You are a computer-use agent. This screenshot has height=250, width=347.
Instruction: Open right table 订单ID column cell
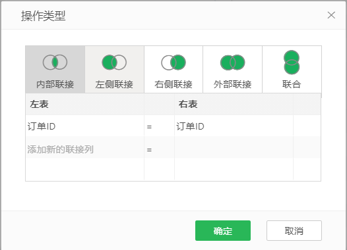pos(234,126)
